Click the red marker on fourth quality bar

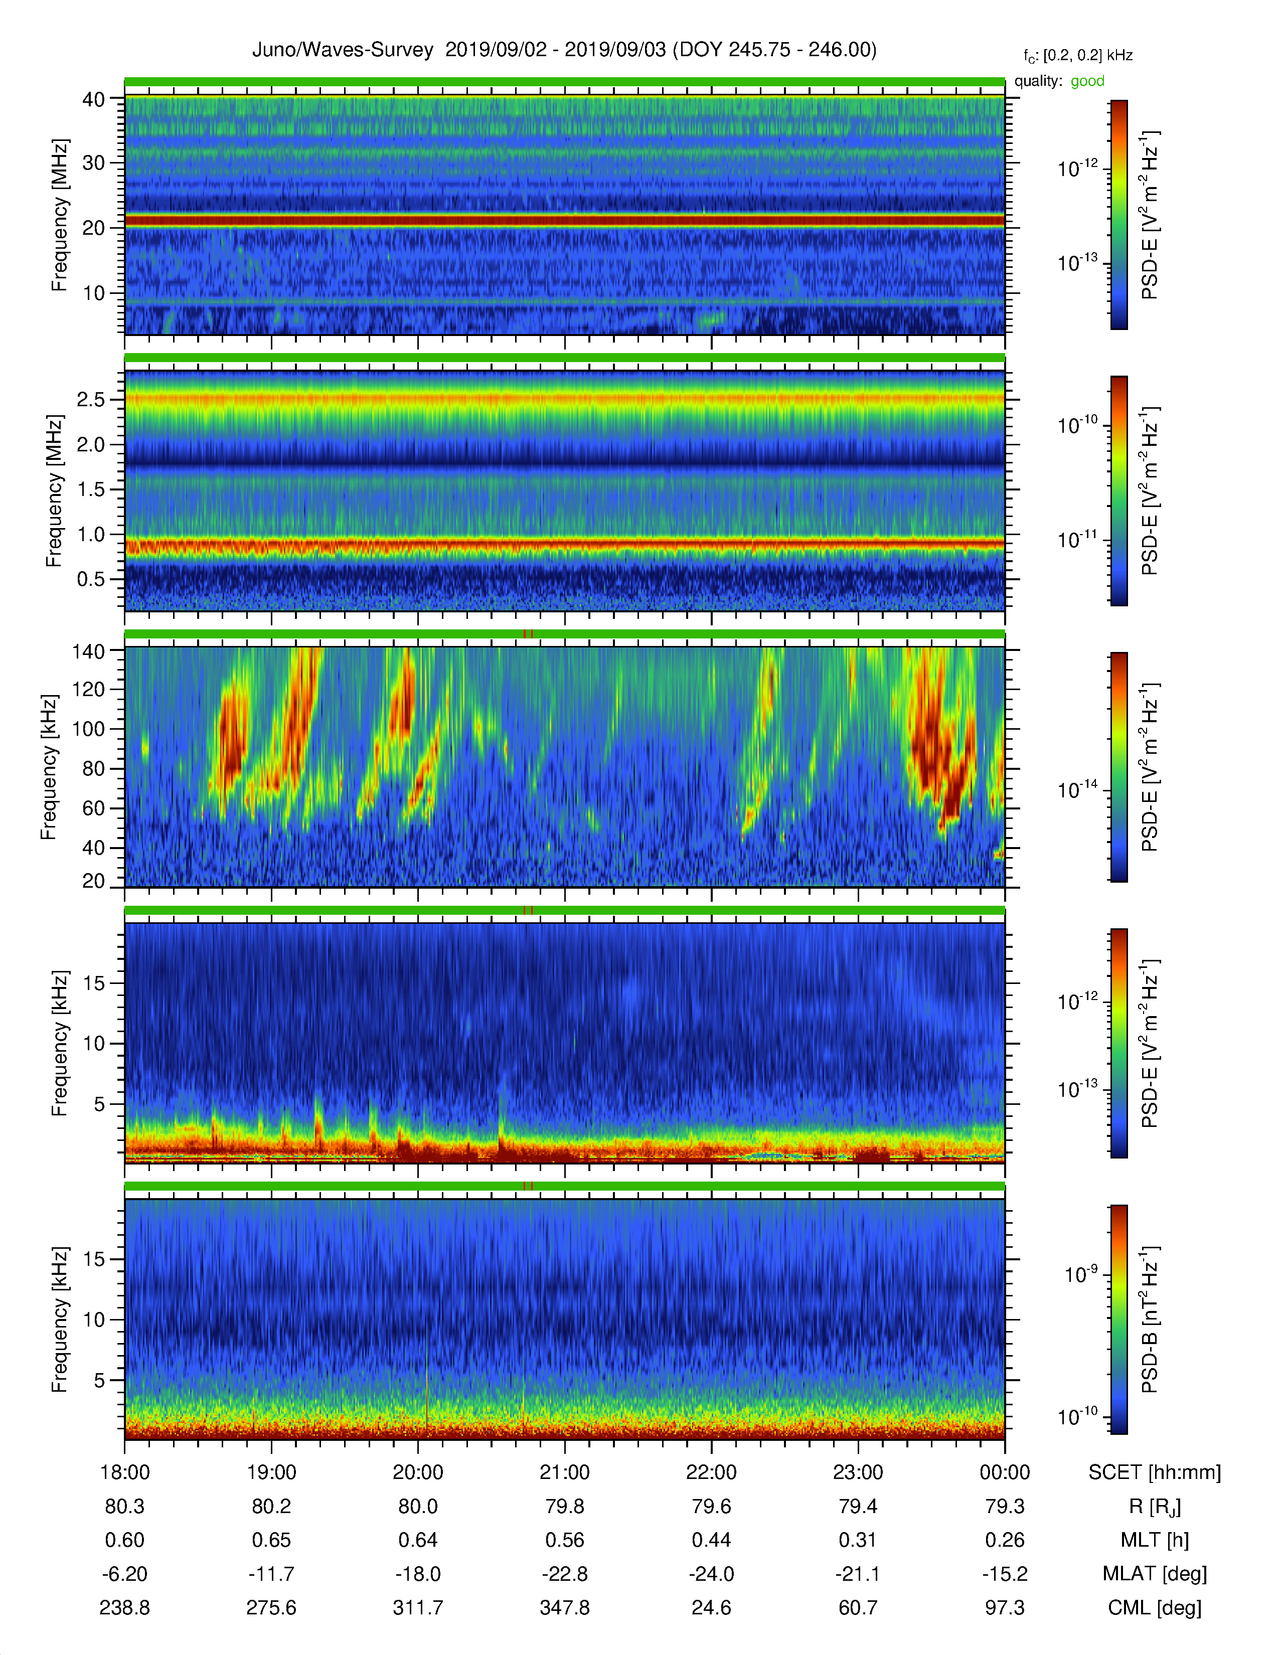[x=528, y=910]
